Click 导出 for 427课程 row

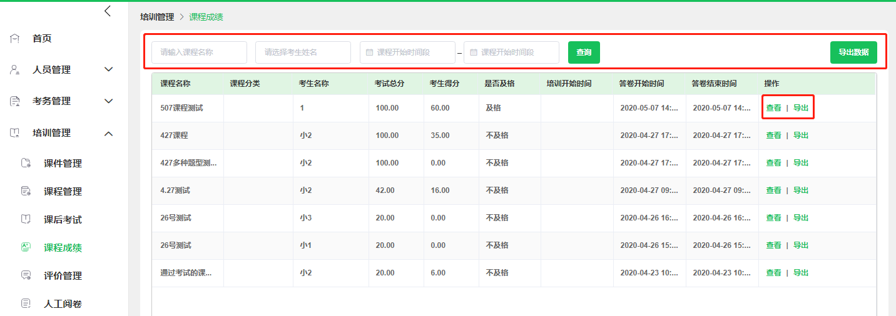(x=801, y=136)
